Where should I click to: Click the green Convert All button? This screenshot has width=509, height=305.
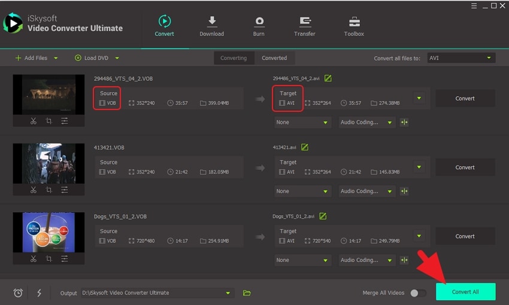(x=465, y=292)
